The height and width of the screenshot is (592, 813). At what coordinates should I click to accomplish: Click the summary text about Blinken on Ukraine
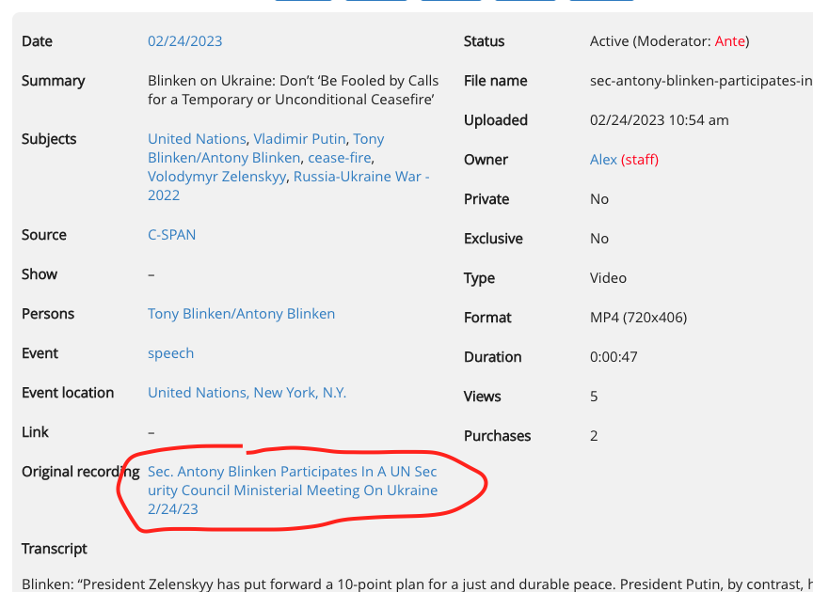click(x=293, y=90)
